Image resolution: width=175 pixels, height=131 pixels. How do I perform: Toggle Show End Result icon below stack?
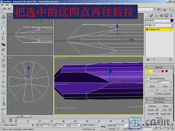154,60
